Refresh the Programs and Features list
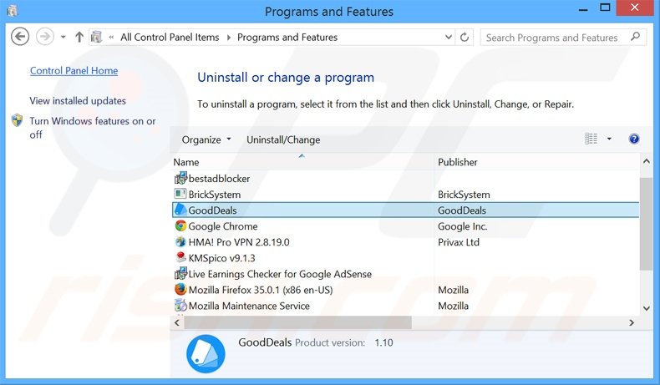The image size is (660, 385). (x=465, y=37)
